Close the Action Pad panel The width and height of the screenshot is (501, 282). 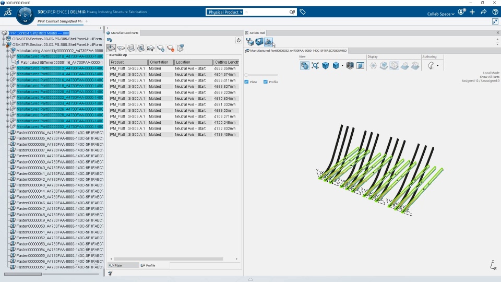[x=497, y=33]
